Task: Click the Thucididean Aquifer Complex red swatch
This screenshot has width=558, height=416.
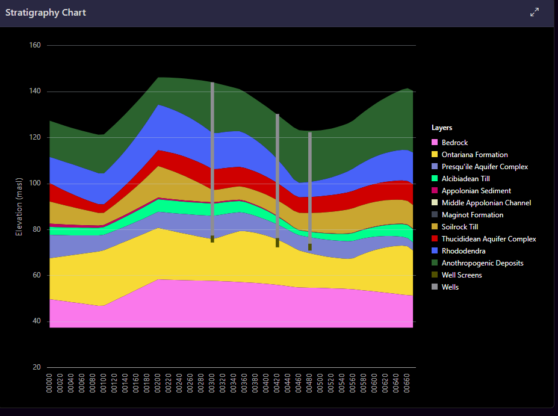Action: point(435,239)
